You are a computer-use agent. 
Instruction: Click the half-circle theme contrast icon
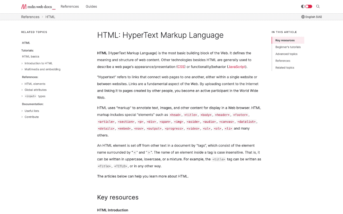click(303, 6)
